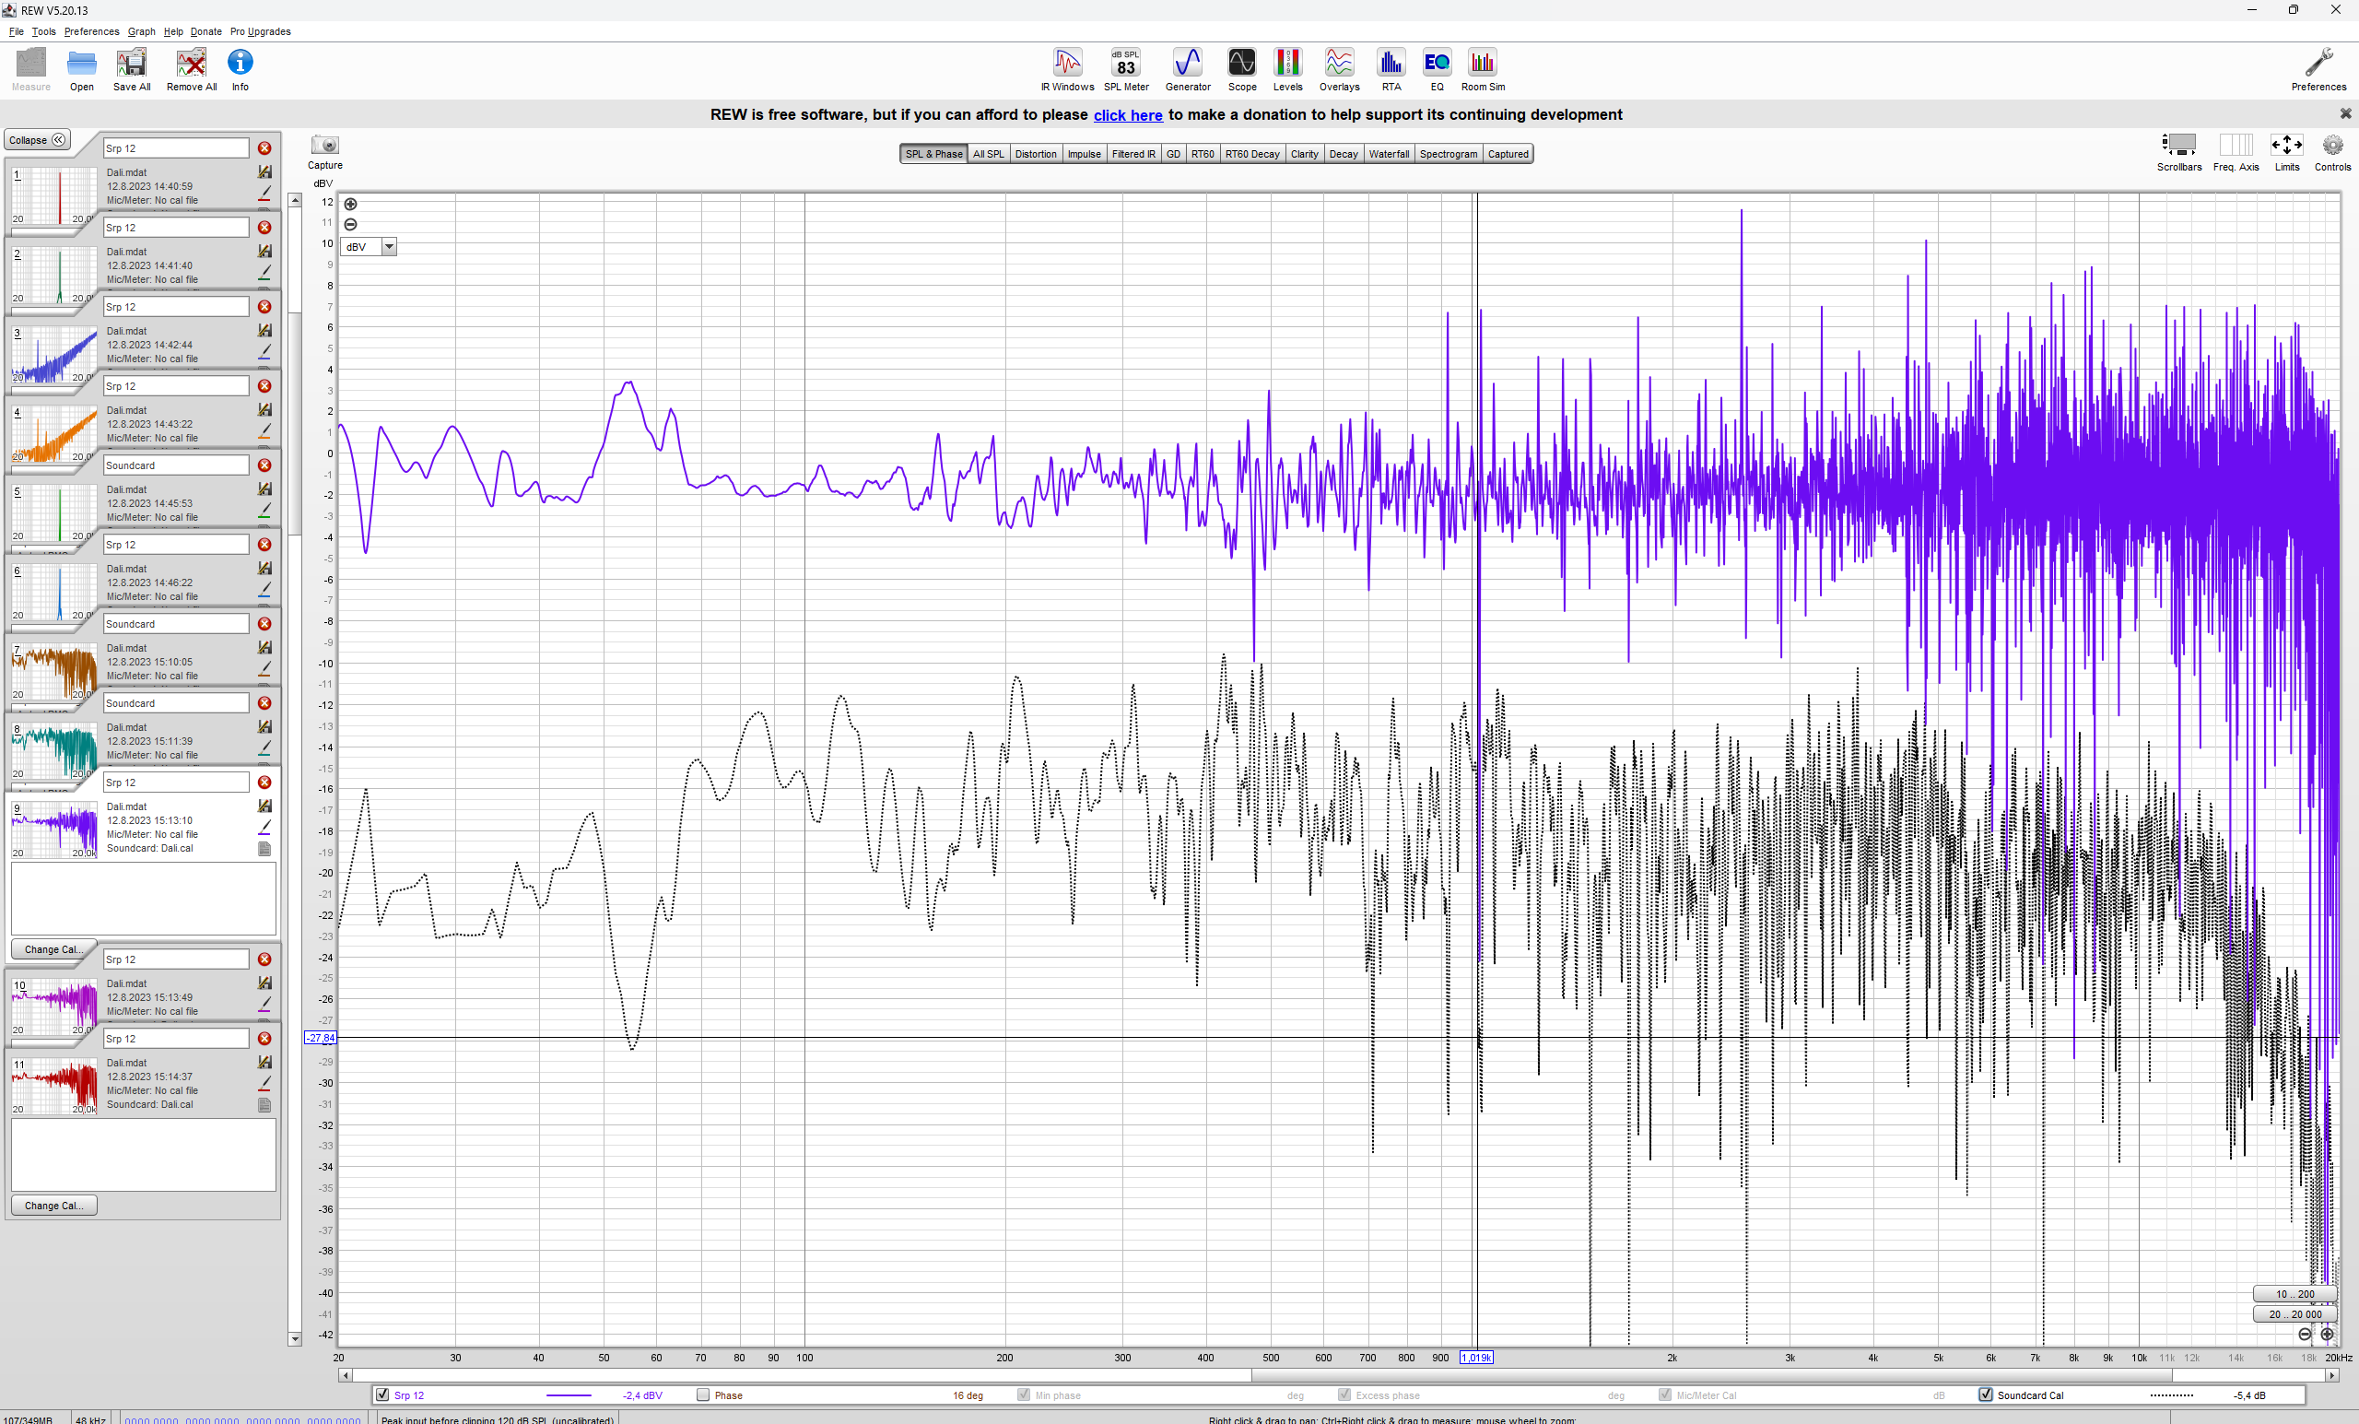Viewport: 2359px width, 1424px height.
Task: Dismiss the donation banner
Action: coord(2345,114)
